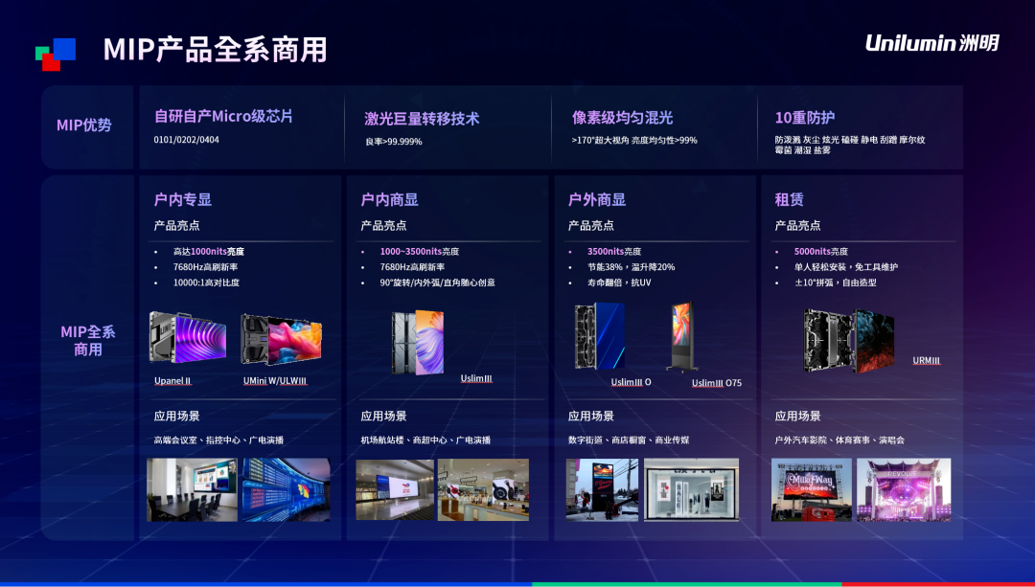Click the URMIII rental panel image
The image size is (1035, 587).
tap(848, 341)
